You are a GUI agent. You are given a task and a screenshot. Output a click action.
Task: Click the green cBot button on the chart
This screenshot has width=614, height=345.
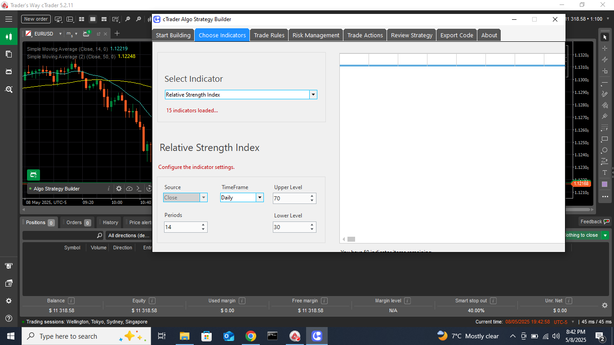[x=33, y=175]
